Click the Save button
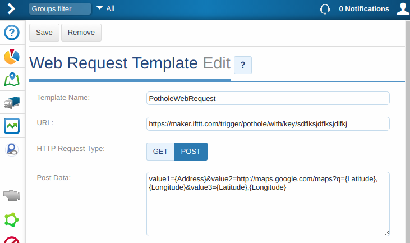This screenshot has width=410, height=243. pos(44,33)
